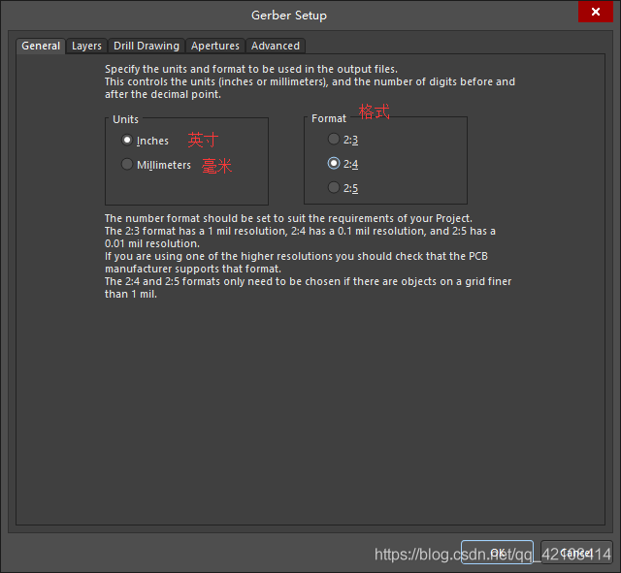The height and width of the screenshot is (573, 621).
Task: Go to the Apertures tab
Action: 215,46
